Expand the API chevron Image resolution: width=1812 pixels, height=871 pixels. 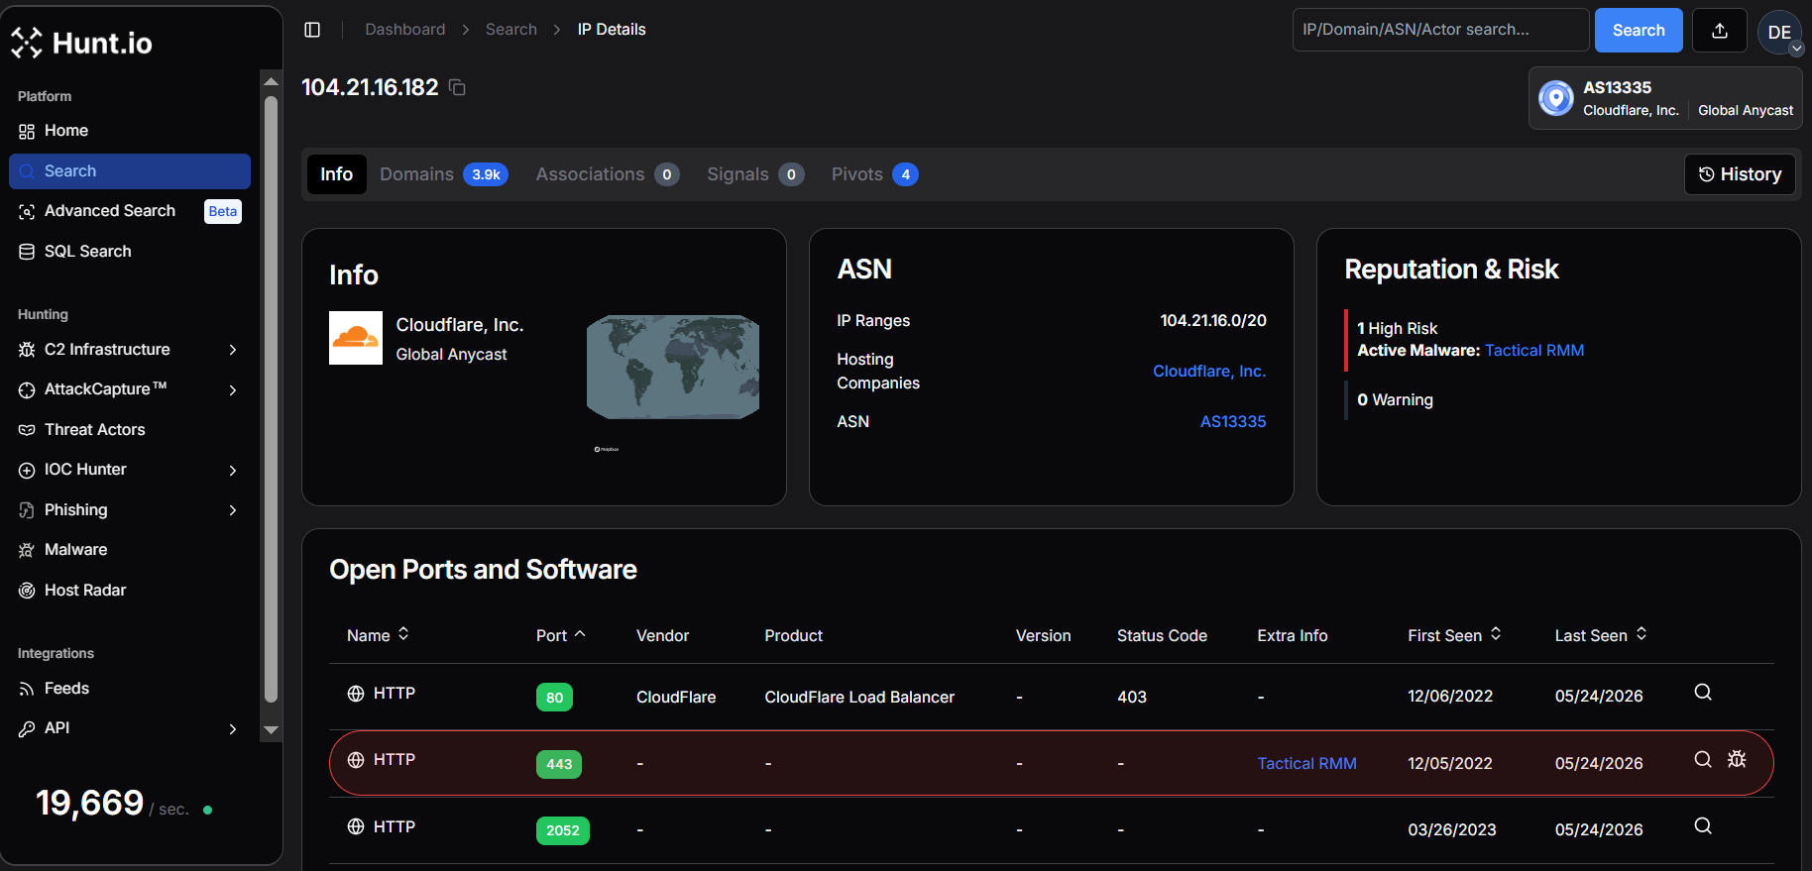point(233,729)
